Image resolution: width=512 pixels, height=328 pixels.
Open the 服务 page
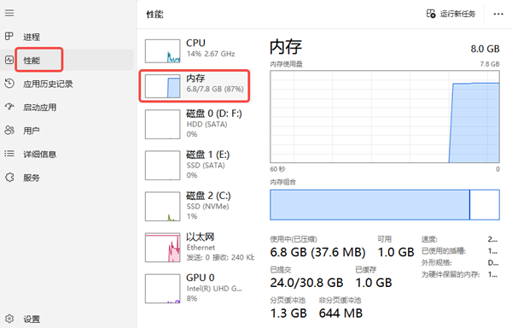coord(32,178)
